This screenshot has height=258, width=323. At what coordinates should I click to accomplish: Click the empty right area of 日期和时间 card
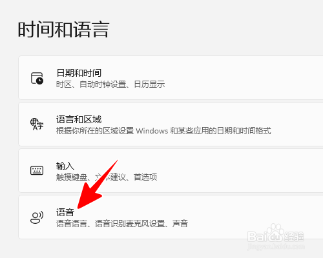tap(247, 78)
